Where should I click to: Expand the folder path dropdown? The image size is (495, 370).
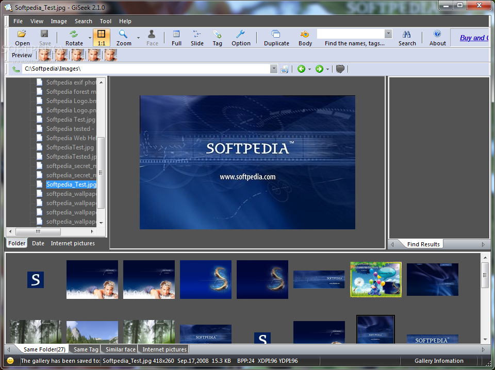tap(274, 69)
